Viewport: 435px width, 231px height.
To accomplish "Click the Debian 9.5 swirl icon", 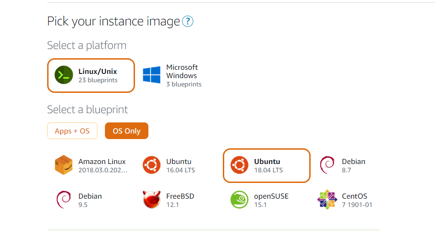I will pyautogui.click(x=64, y=200).
